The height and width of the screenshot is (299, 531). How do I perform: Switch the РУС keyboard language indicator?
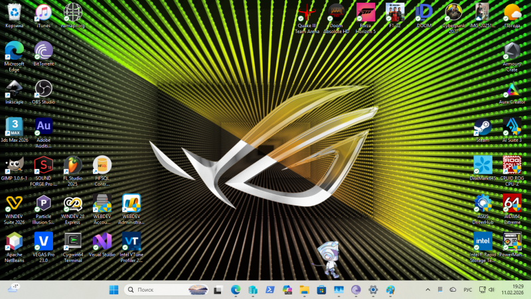tap(467, 290)
